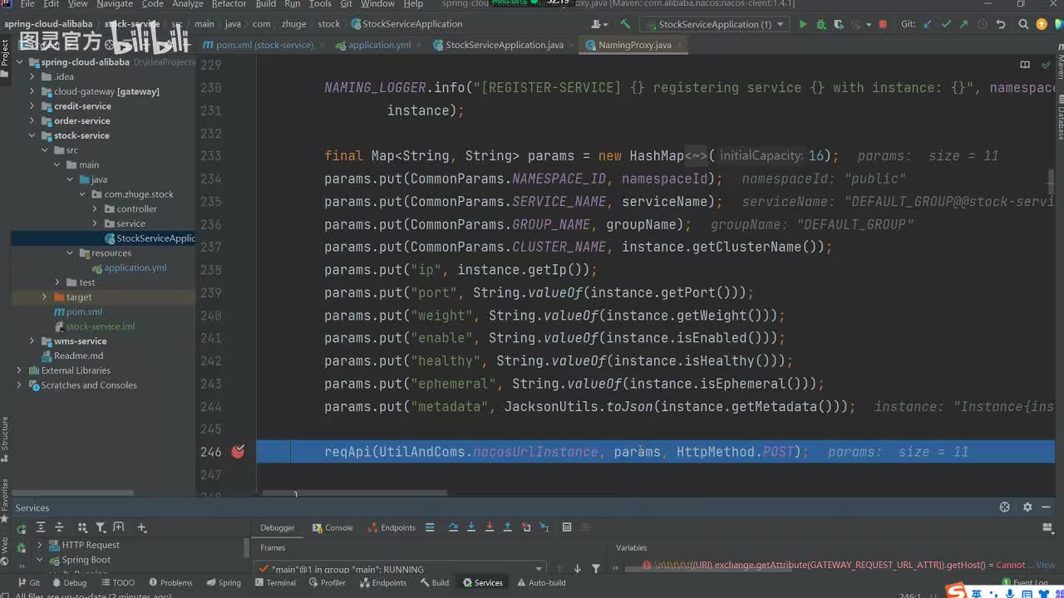Expand the HTTP Request node in Services
The image size is (1064, 598).
[39, 545]
